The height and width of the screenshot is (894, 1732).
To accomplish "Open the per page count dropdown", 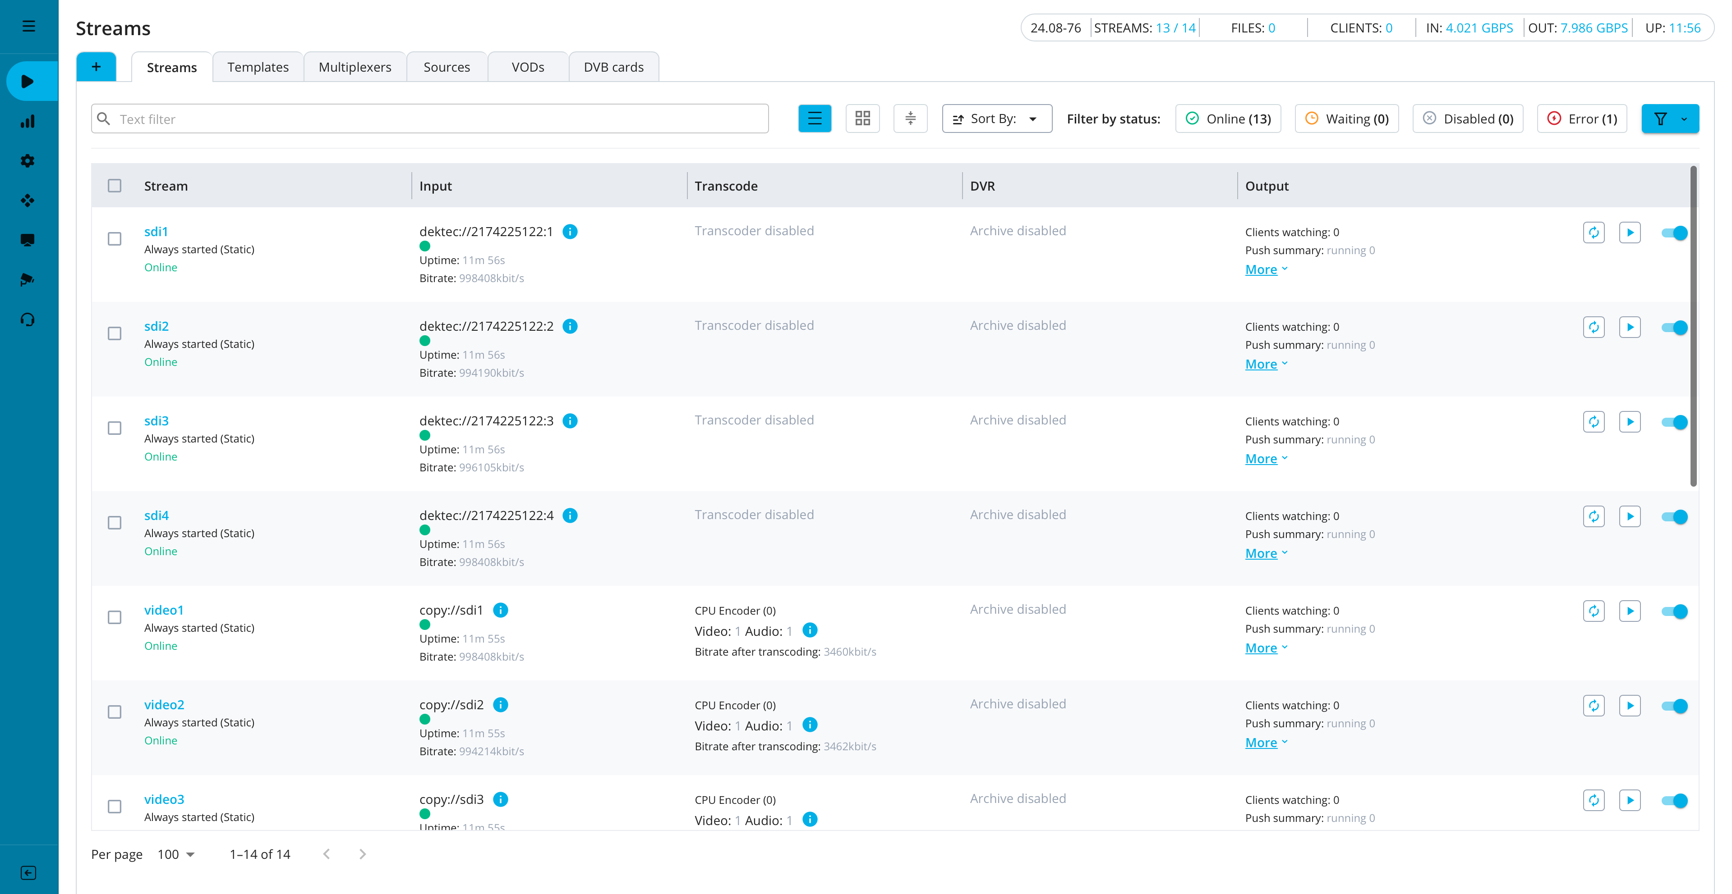I will click(x=175, y=854).
